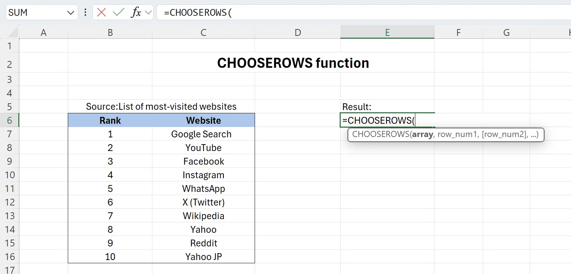Click the CHOOSEROWS function title cell
This screenshot has height=274, width=571.
pyautogui.click(x=293, y=63)
